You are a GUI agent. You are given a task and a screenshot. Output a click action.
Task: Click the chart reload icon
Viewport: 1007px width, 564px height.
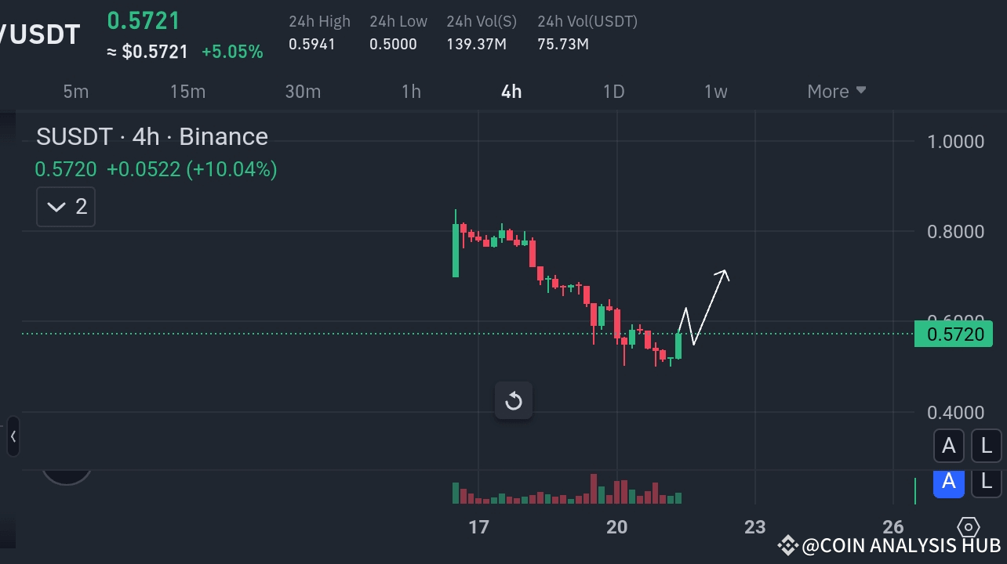pyautogui.click(x=514, y=400)
